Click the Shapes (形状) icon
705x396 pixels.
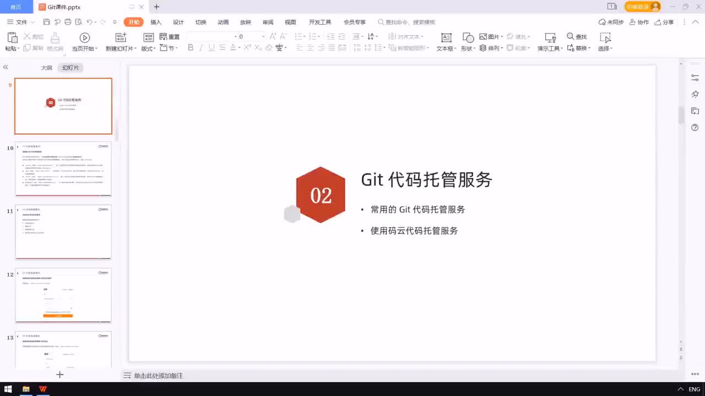tap(468, 37)
